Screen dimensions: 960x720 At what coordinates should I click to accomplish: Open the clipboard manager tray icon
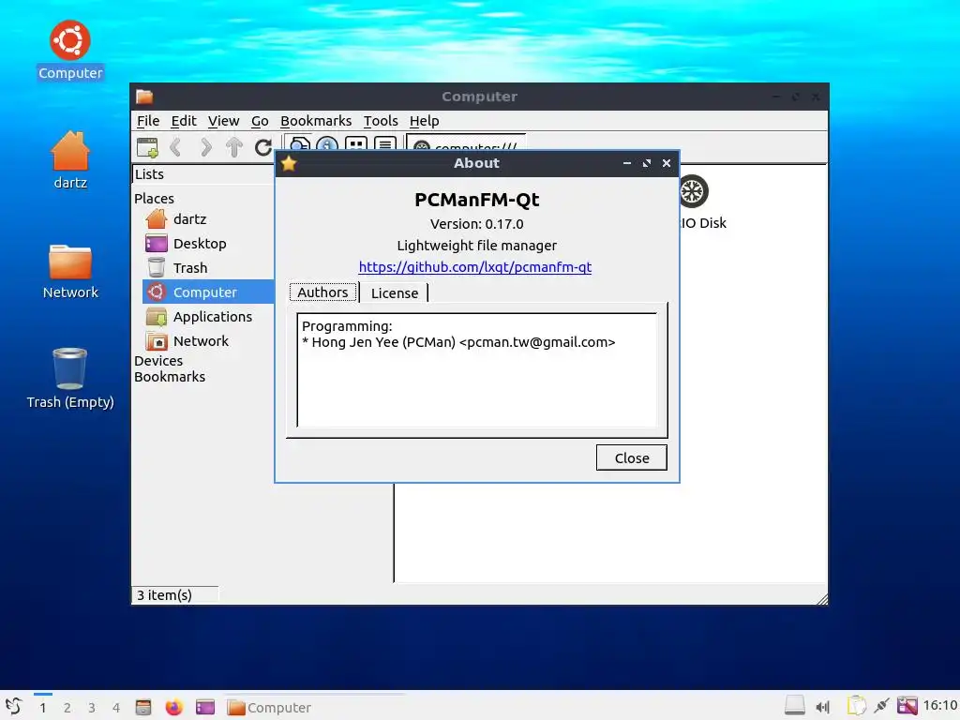coord(857,706)
